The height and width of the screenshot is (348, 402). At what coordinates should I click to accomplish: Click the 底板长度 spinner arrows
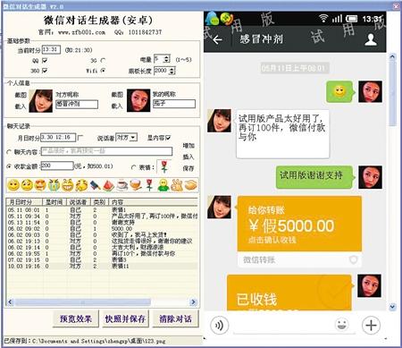[x=172, y=71]
